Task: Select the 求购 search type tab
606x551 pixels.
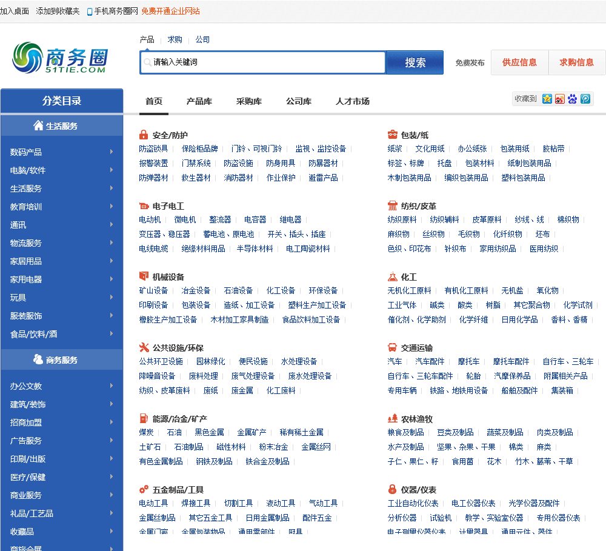Action: click(x=175, y=39)
